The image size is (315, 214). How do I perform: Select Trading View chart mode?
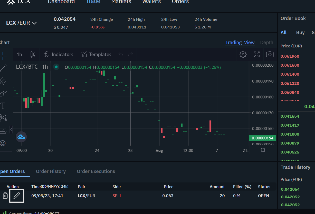pyautogui.click(x=240, y=43)
